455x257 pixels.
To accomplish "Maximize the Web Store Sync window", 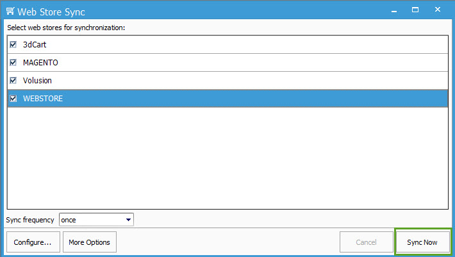I will point(415,10).
